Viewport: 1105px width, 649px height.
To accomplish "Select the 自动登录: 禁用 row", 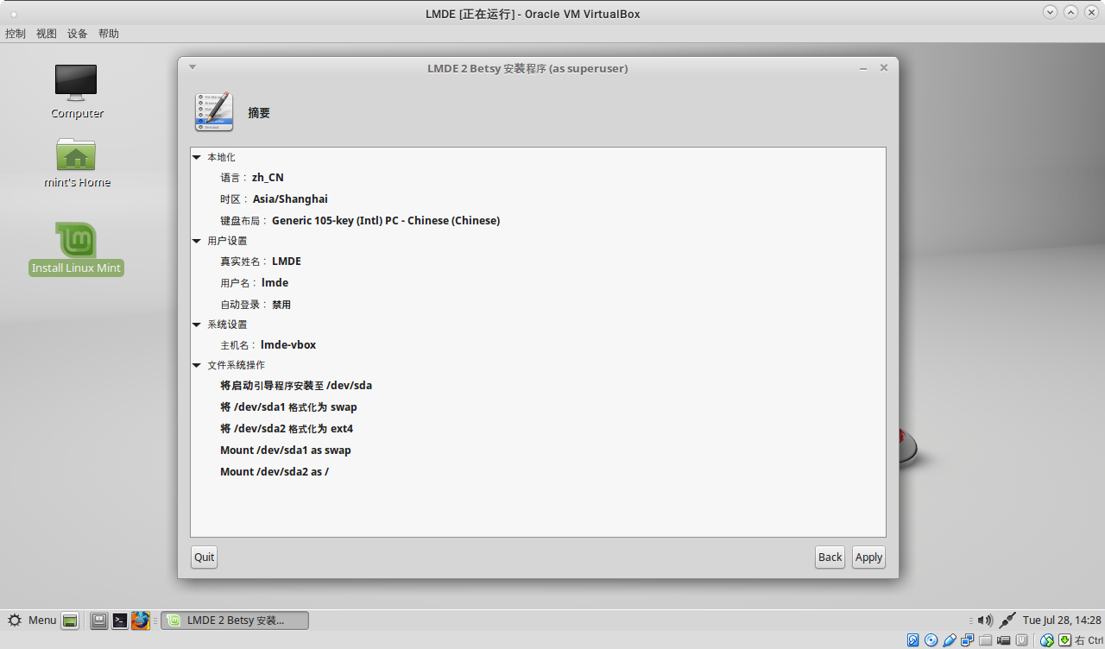I will pos(539,305).
